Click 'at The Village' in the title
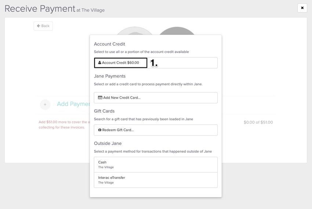This screenshot has height=209, width=312. pyautogui.click(x=91, y=10)
